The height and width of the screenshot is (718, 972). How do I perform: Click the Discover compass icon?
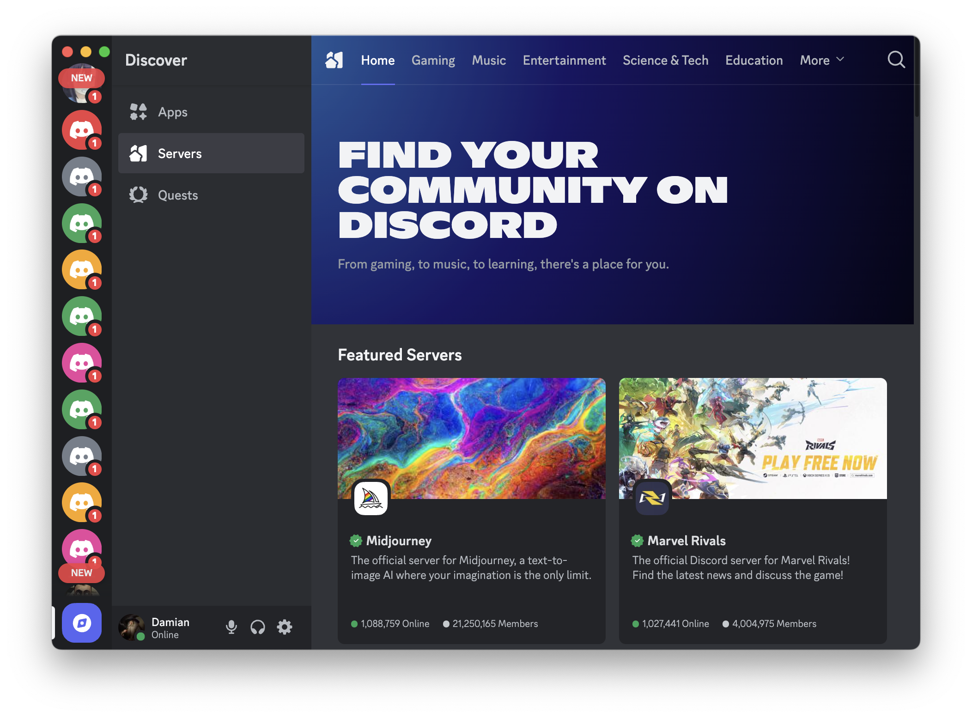coord(82,623)
